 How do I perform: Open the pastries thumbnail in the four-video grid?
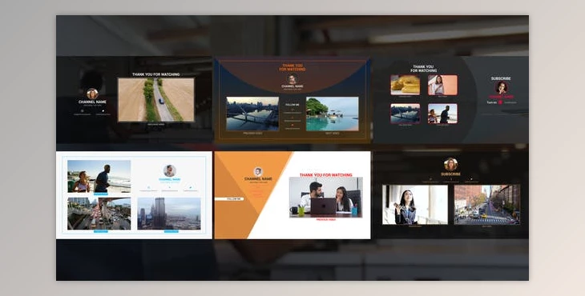click(x=405, y=85)
